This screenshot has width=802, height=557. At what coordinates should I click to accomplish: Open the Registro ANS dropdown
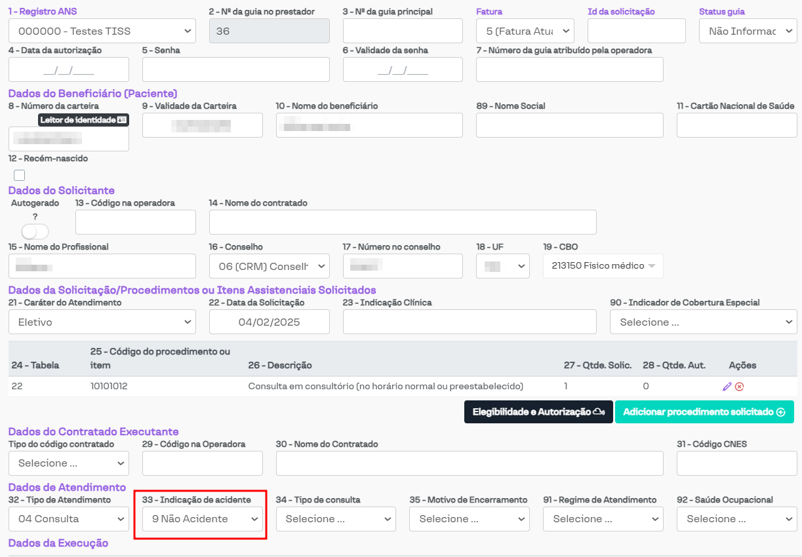102,31
